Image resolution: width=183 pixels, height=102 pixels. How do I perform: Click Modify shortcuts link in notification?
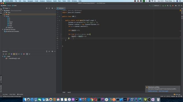point(153,91)
